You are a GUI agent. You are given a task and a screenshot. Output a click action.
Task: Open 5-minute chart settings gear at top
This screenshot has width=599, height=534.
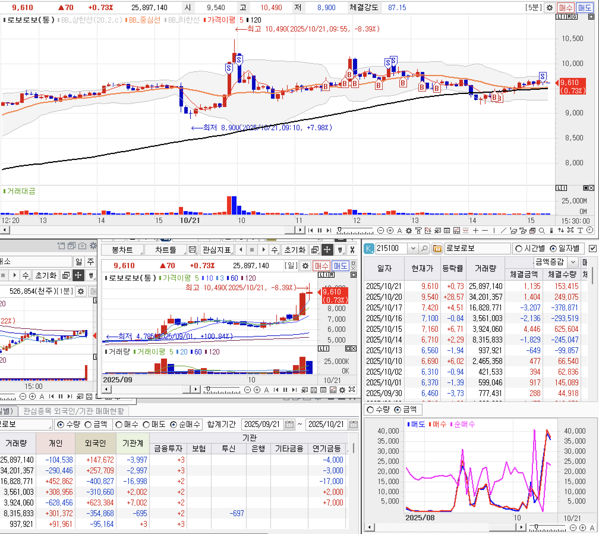549,8
